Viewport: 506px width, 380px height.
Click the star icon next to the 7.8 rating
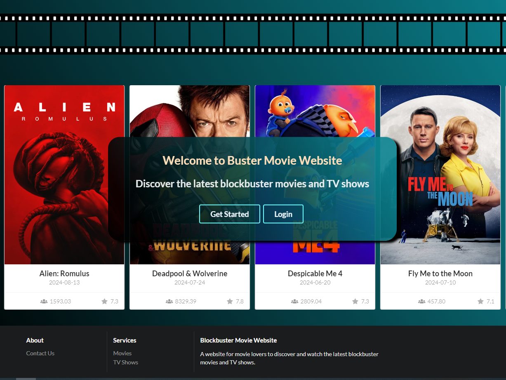click(x=229, y=301)
